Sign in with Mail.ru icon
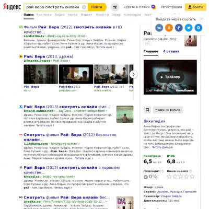The height and width of the screenshot is (209, 209). 199,28
